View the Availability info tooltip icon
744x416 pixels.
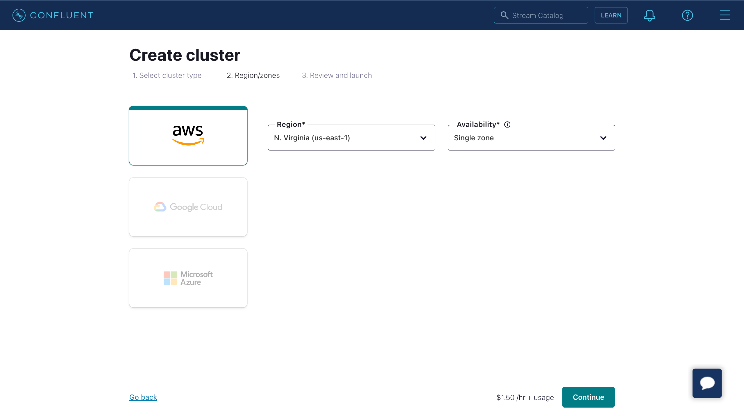507,124
